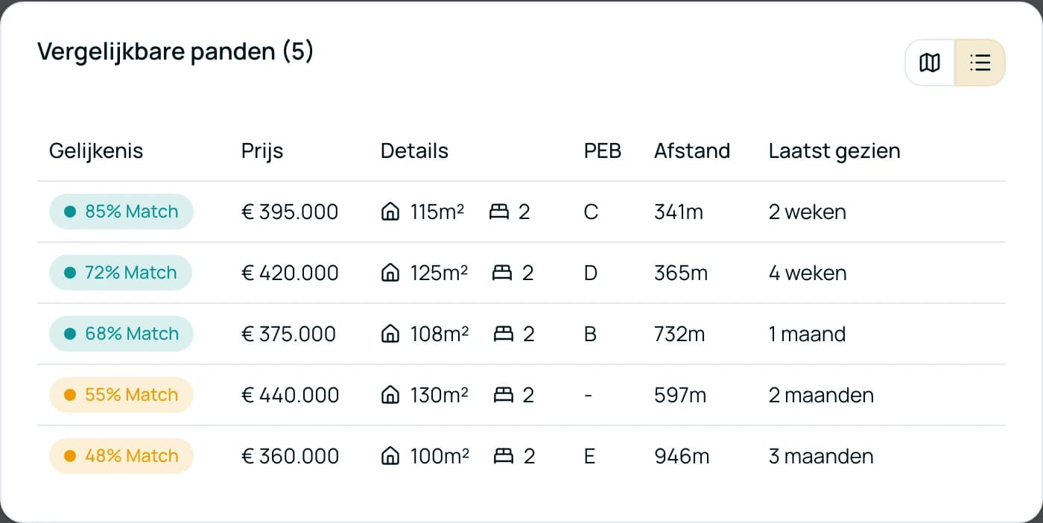Click the Afstand column header
1043x523 pixels.
[x=691, y=151]
